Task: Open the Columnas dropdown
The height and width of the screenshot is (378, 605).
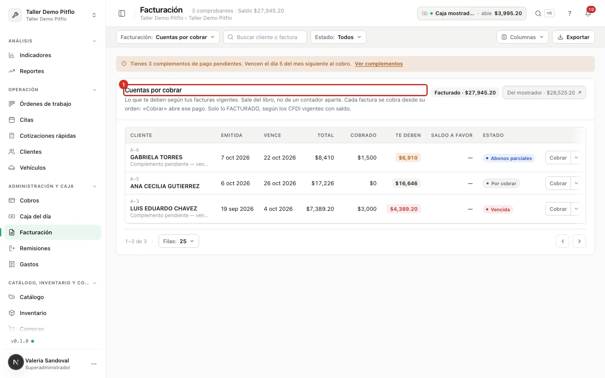Action: point(523,37)
